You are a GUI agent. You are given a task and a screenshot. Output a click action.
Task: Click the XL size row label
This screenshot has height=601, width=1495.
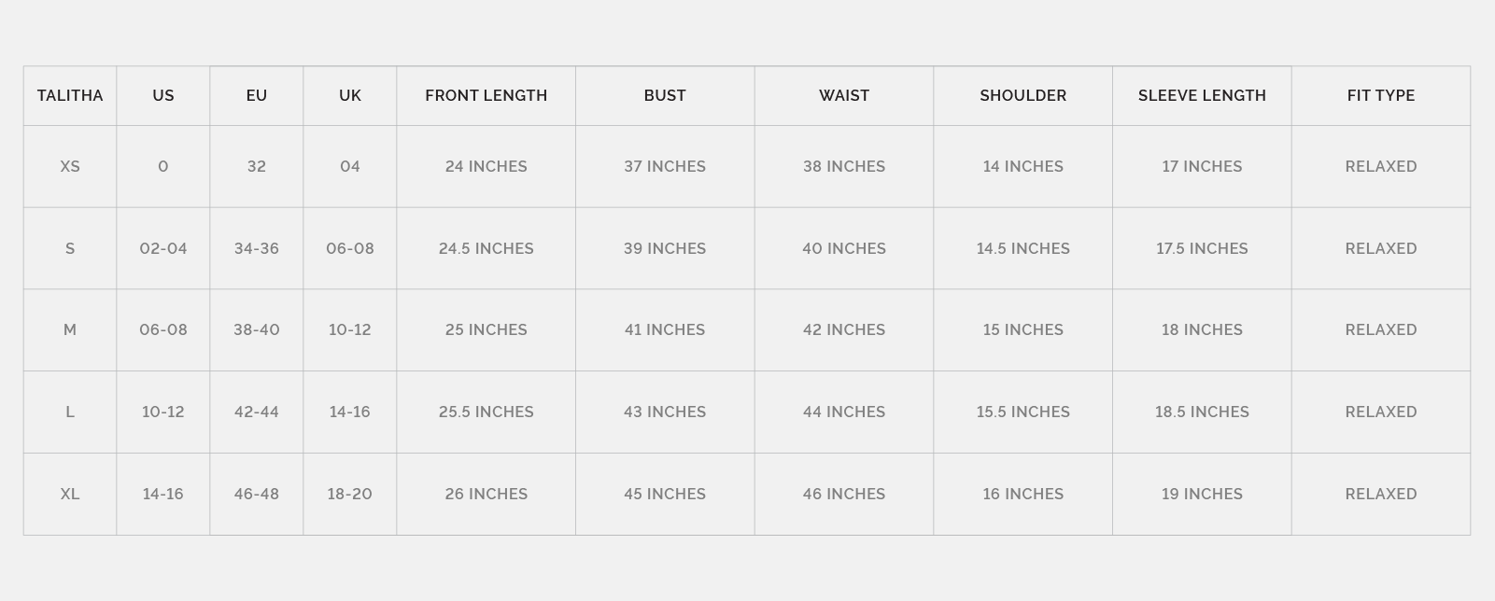coord(70,494)
